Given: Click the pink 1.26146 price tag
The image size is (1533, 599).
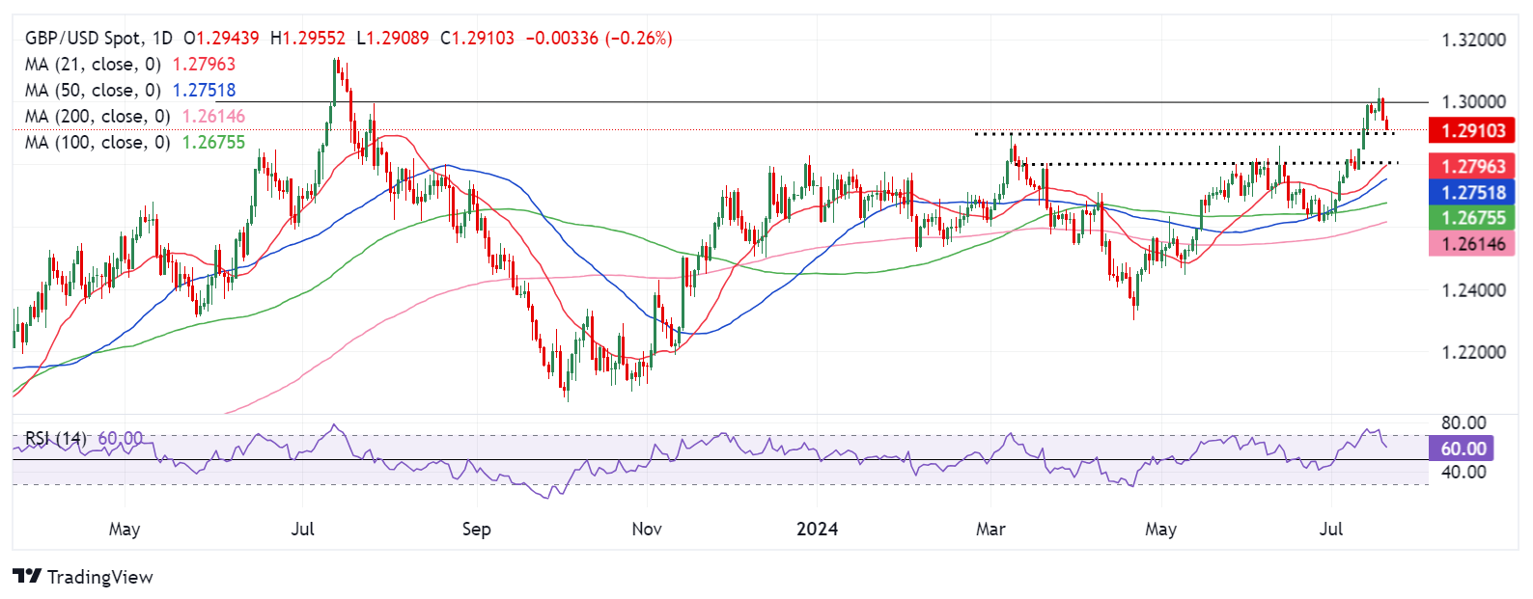Looking at the screenshot, I should [1472, 244].
